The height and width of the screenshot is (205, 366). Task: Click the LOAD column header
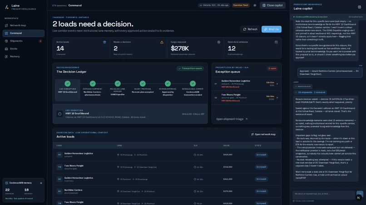coord(59,145)
